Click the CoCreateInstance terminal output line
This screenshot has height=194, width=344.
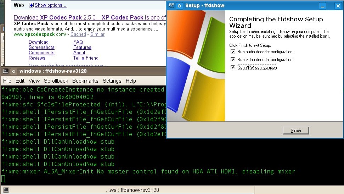[x=84, y=89]
